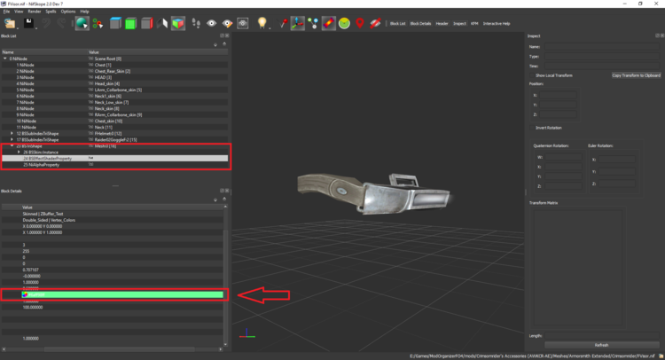
Task: Toggle the Header panel button
Action: [442, 24]
